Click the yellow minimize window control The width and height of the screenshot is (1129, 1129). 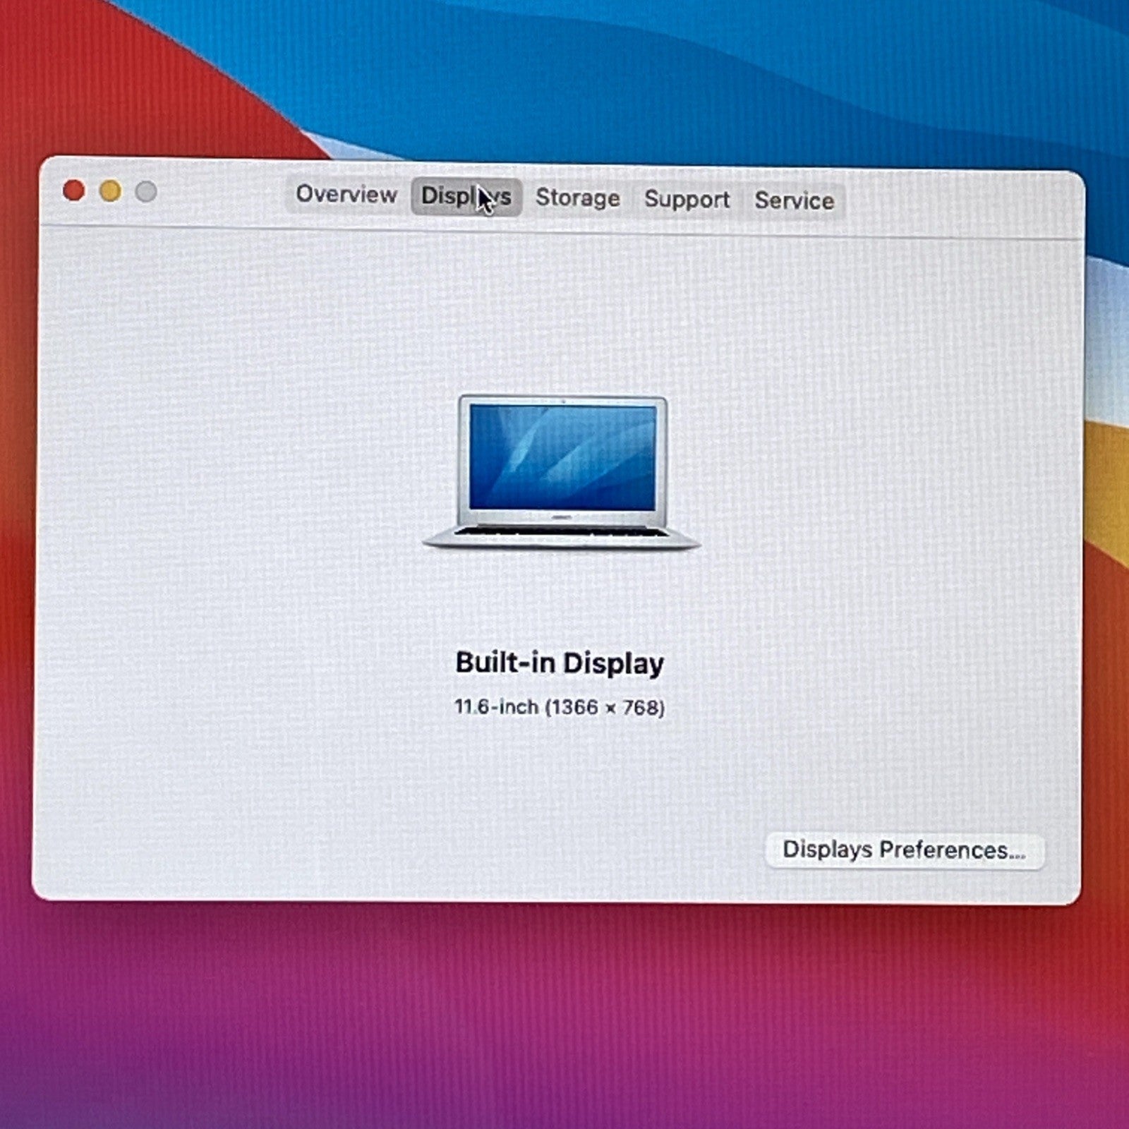(109, 189)
